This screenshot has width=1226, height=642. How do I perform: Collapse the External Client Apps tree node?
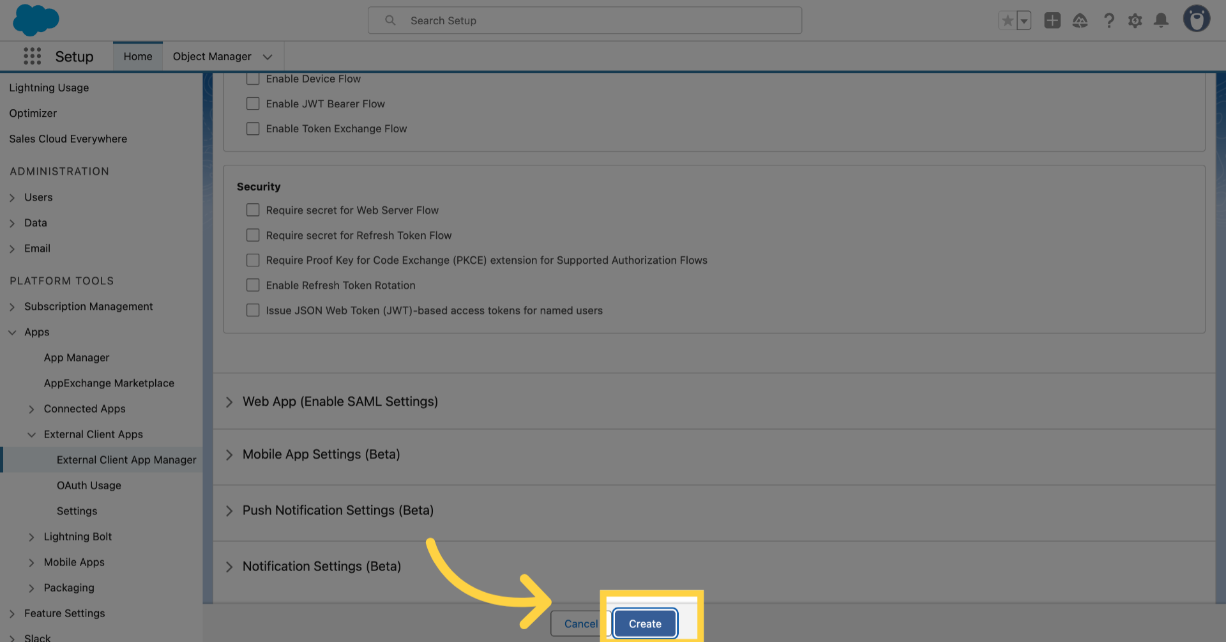(32, 434)
